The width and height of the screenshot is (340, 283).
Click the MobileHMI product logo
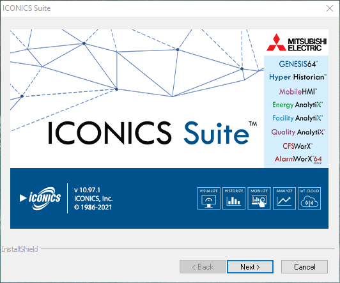tap(298, 91)
